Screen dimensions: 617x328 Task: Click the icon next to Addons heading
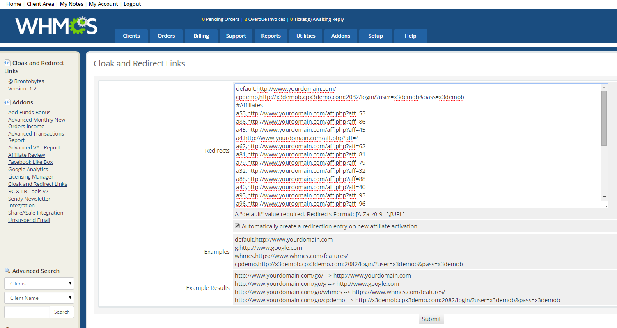pyautogui.click(x=7, y=102)
